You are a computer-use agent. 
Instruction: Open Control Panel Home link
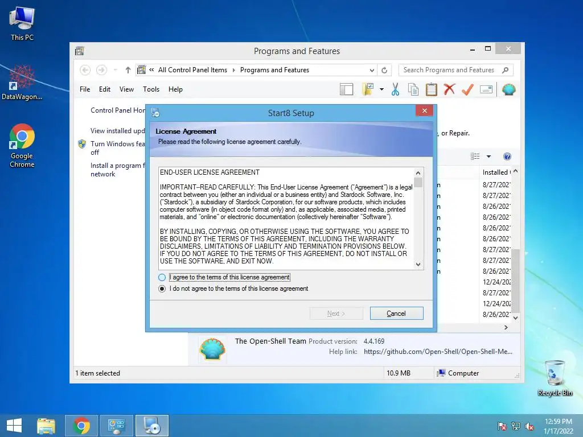click(x=117, y=110)
